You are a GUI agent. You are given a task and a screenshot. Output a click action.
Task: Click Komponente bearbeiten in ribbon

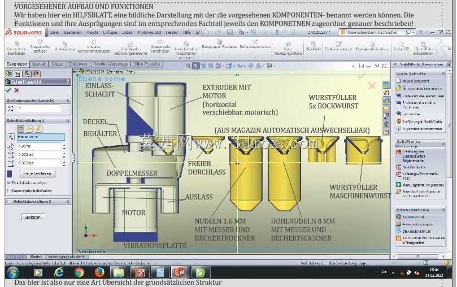click(x=16, y=49)
